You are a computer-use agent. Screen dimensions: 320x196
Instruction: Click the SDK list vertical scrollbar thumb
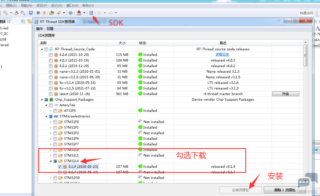pyautogui.click(x=305, y=55)
